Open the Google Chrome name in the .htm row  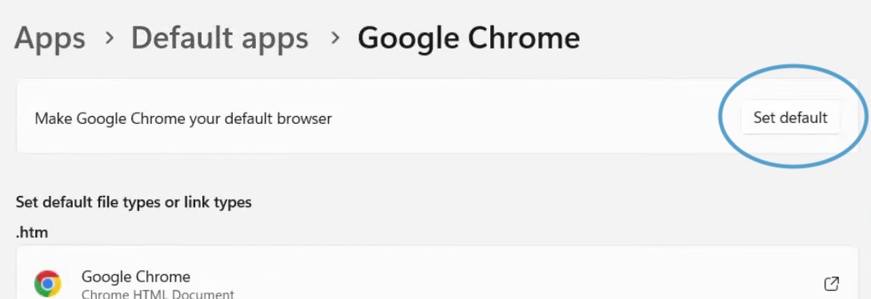coord(136,277)
